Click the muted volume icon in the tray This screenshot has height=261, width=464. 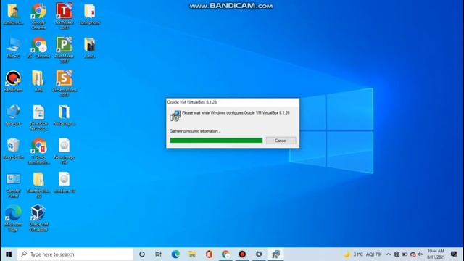[x=420, y=254]
